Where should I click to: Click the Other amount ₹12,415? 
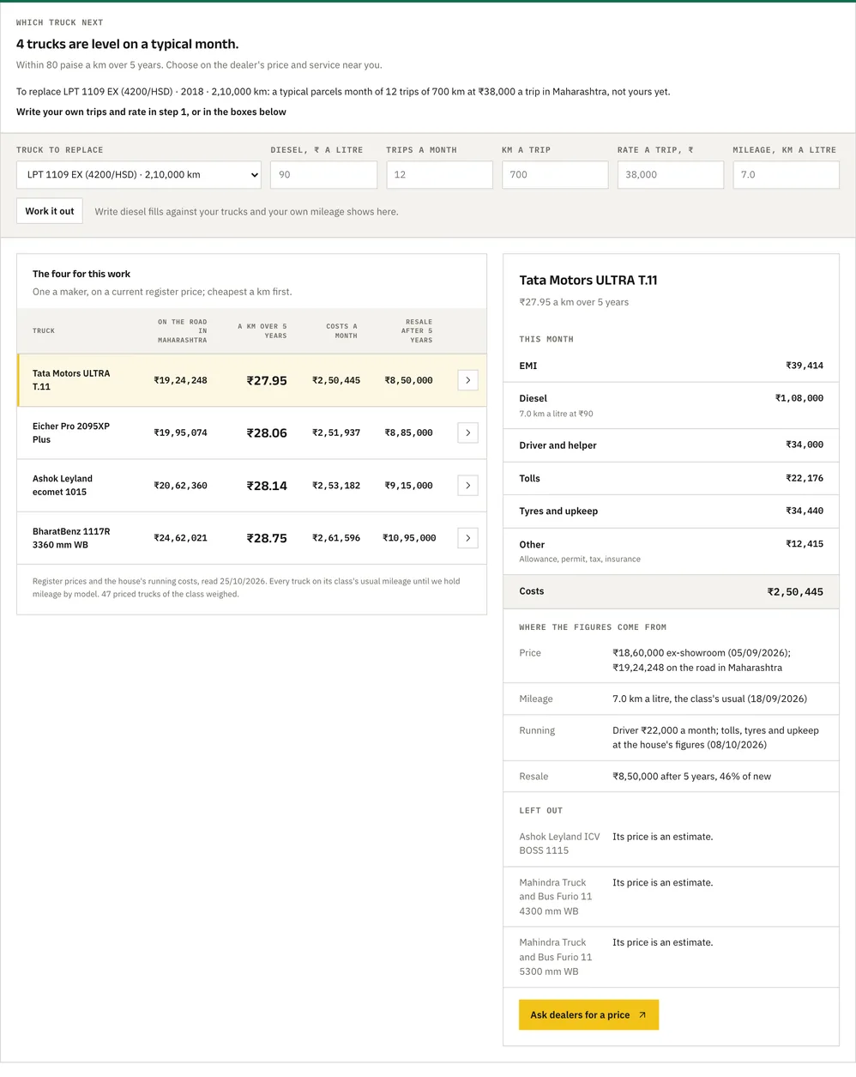[805, 544]
